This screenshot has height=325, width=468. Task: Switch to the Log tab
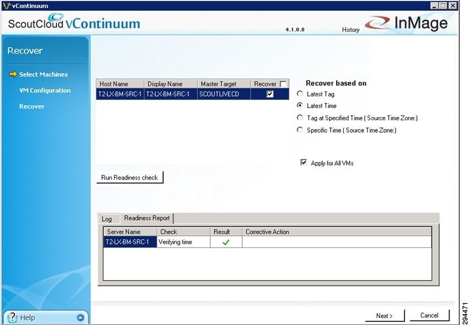tap(109, 219)
